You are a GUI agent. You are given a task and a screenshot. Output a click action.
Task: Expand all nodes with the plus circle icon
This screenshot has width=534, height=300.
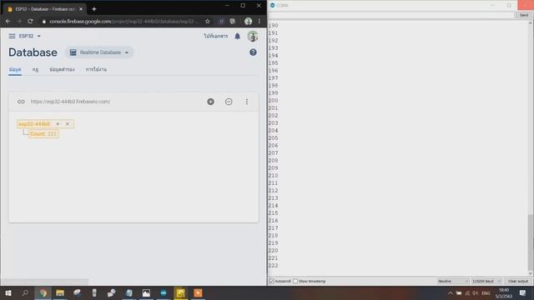point(211,102)
